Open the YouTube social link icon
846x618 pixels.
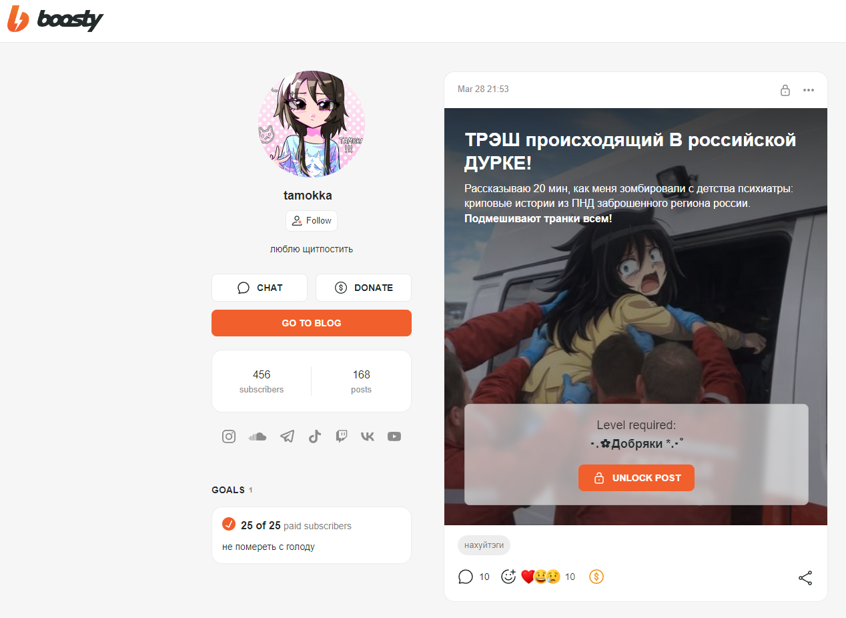[x=394, y=436]
